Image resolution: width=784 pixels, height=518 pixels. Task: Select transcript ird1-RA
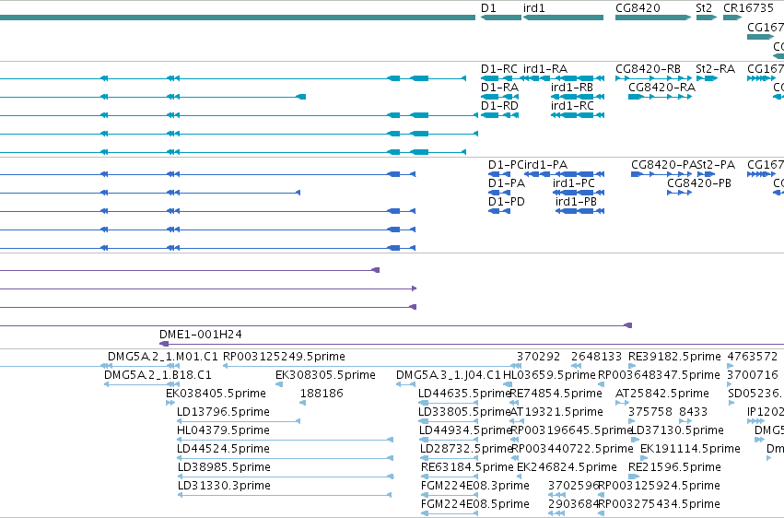[x=563, y=78]
